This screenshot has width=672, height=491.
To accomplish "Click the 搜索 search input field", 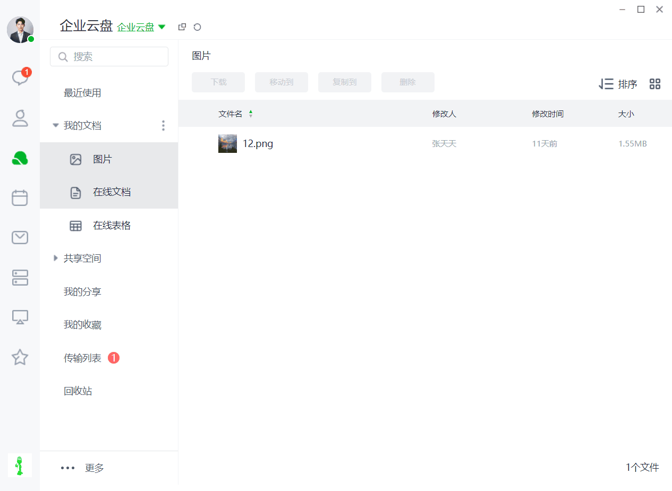I will click(x=109, y=57).
